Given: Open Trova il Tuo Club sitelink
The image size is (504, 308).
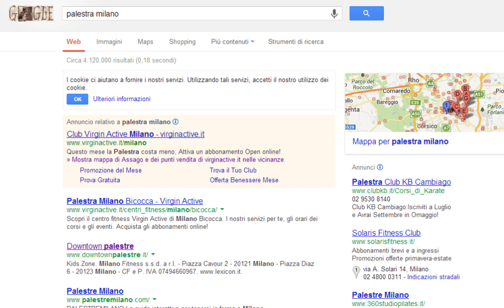Looking at the screenshot, I should (x=233, y=170).
